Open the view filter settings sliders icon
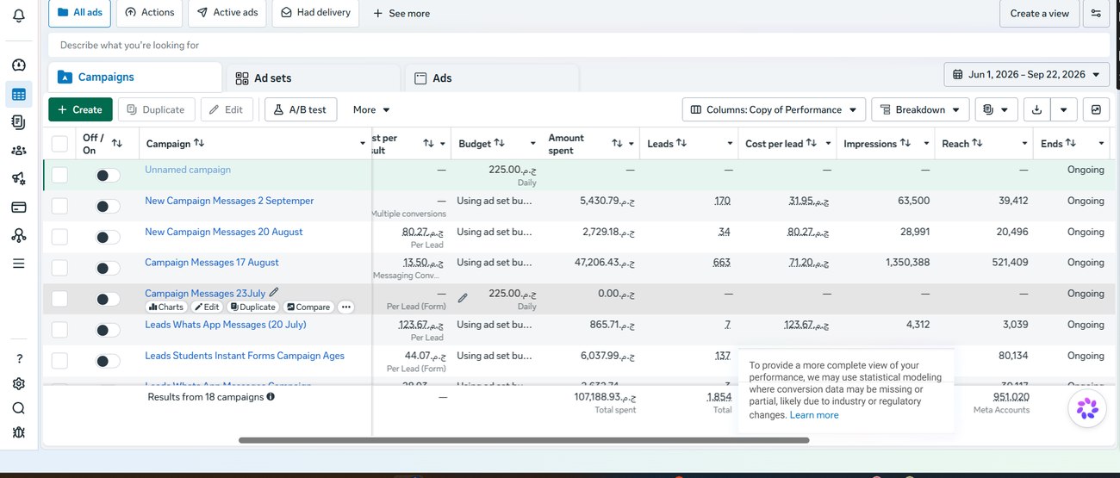1120x478 pixels. 1096,13
